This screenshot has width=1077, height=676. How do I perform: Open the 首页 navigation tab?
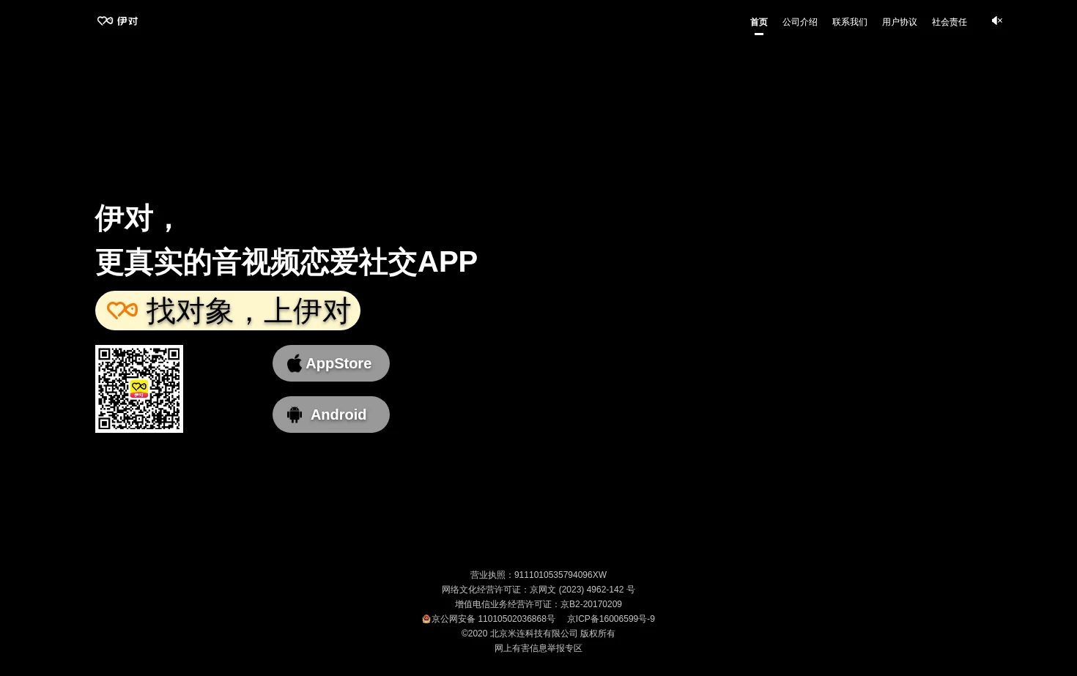pyautogui.click(x=759, y=22)
